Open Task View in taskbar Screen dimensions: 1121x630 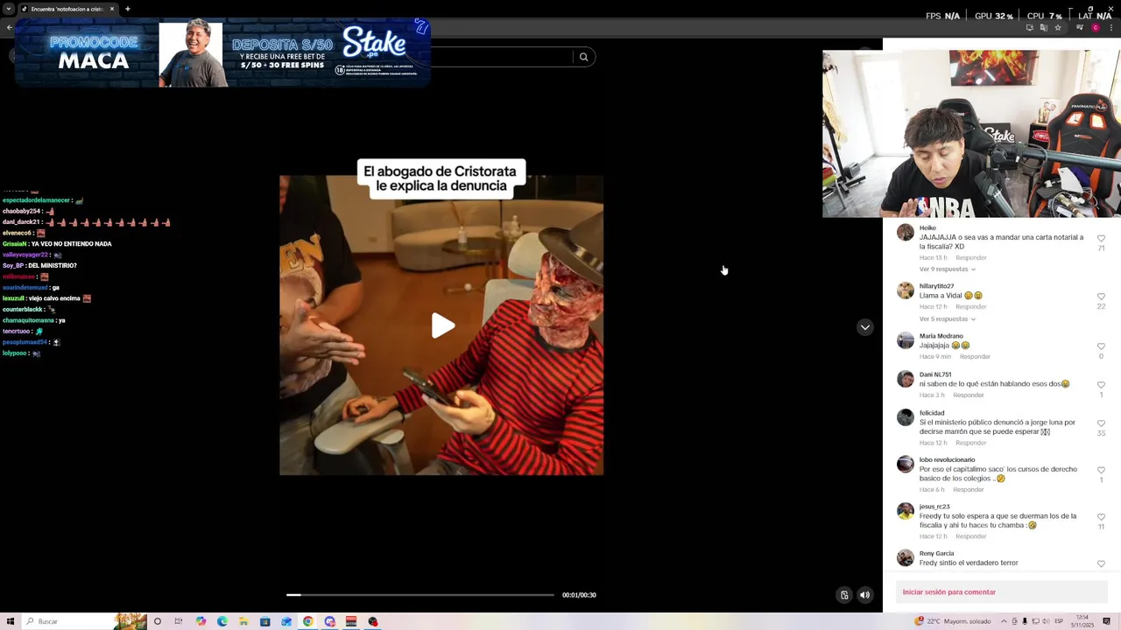[179, 621]
